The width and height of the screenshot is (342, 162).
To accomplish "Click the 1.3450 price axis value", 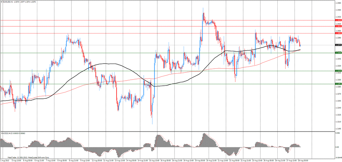I will 339,10.
